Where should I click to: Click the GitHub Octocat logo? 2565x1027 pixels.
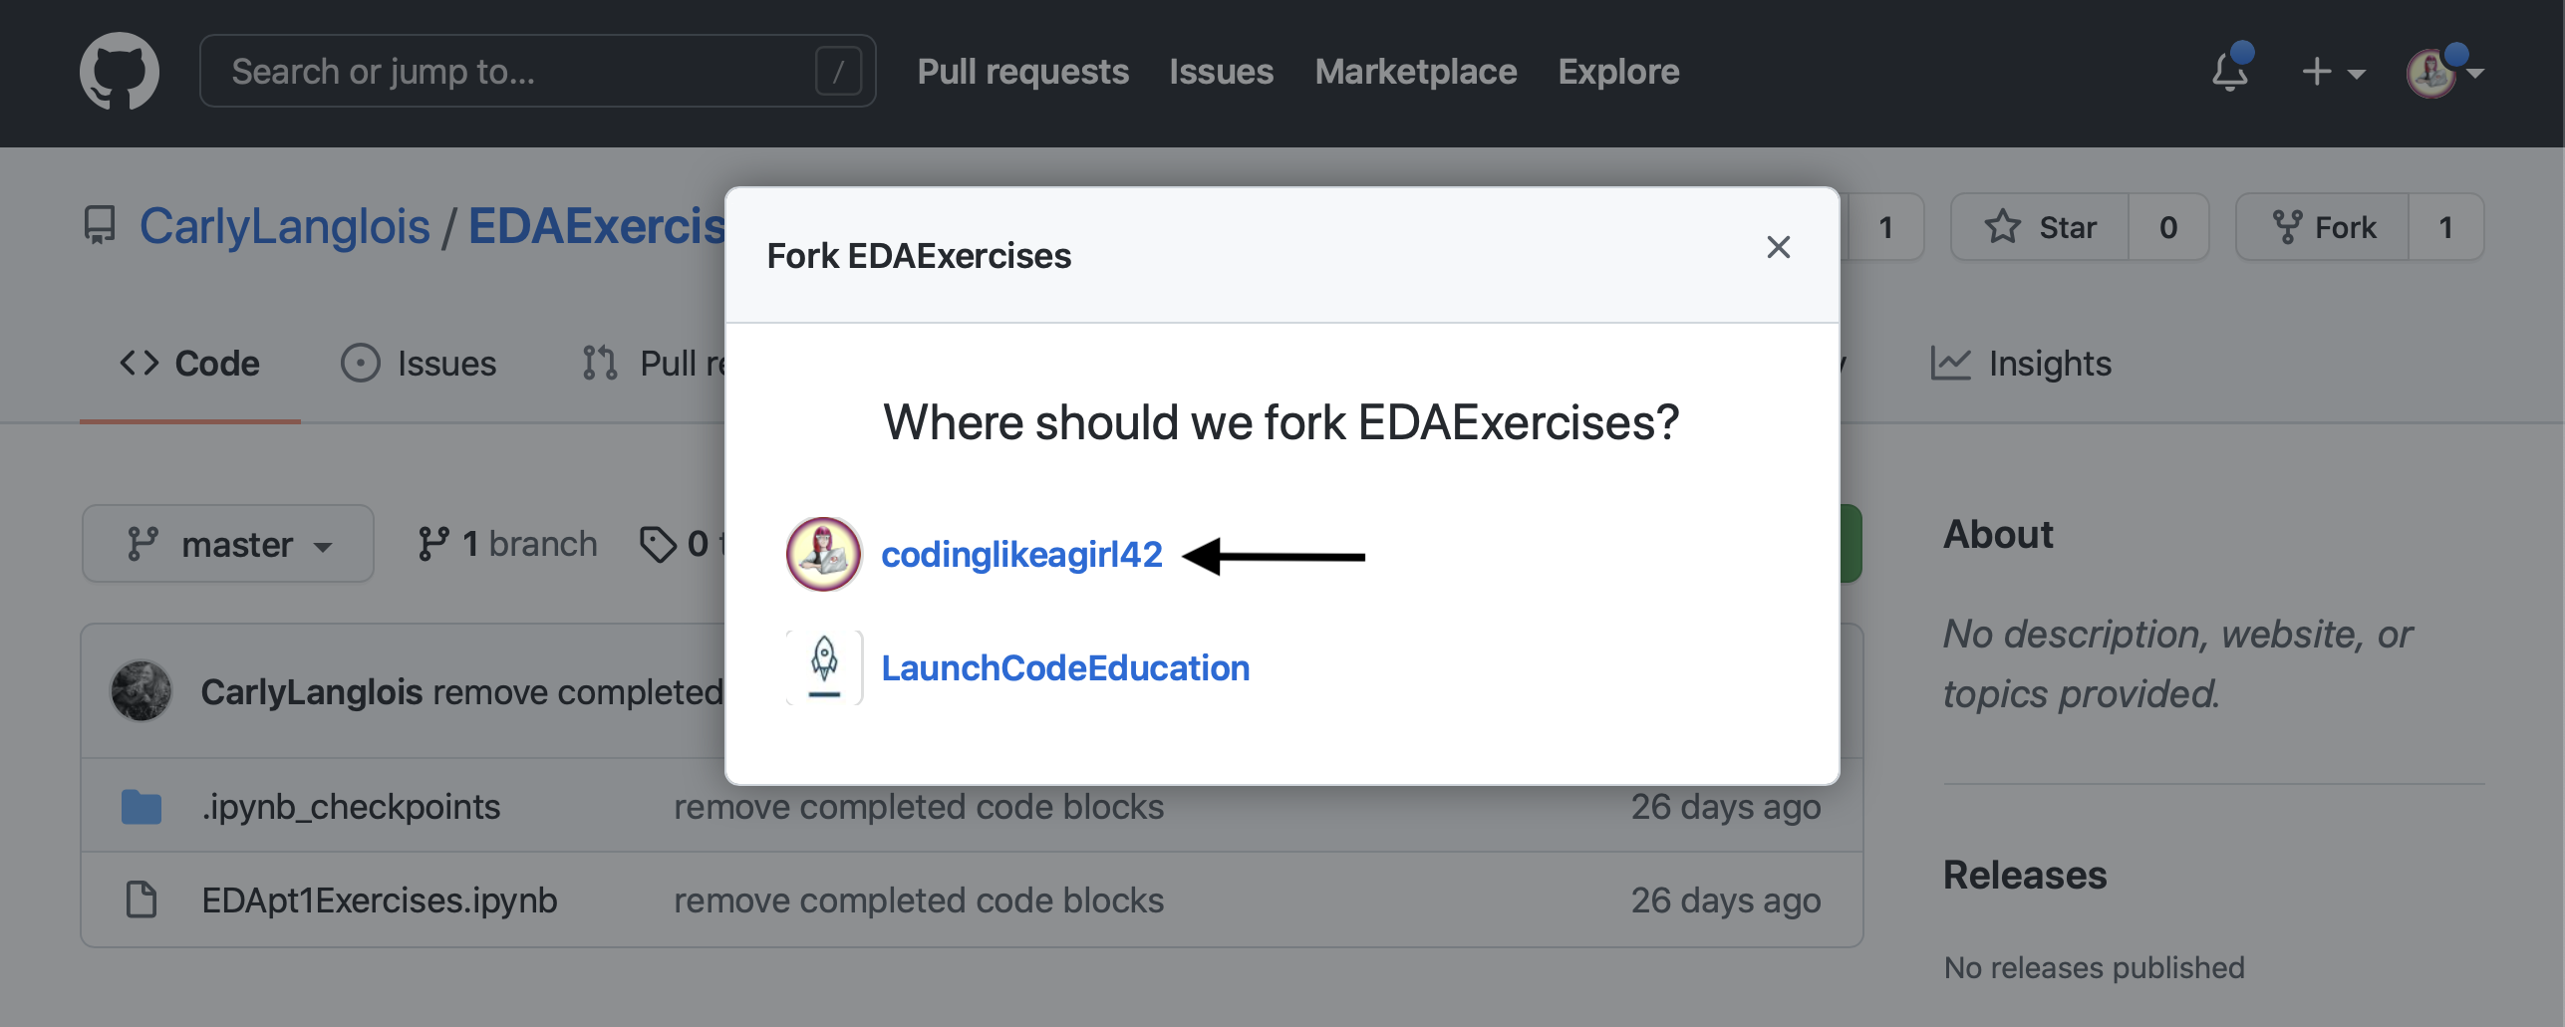[120, 72]
